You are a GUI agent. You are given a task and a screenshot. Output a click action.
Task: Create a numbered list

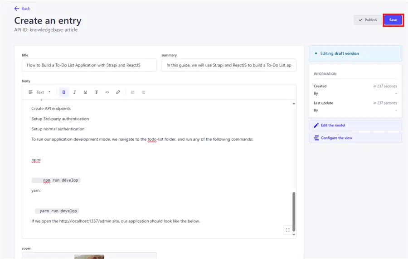pyautogui.click(x=143, y=92)
